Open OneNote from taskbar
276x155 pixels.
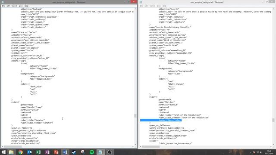(x=47, y=152)
